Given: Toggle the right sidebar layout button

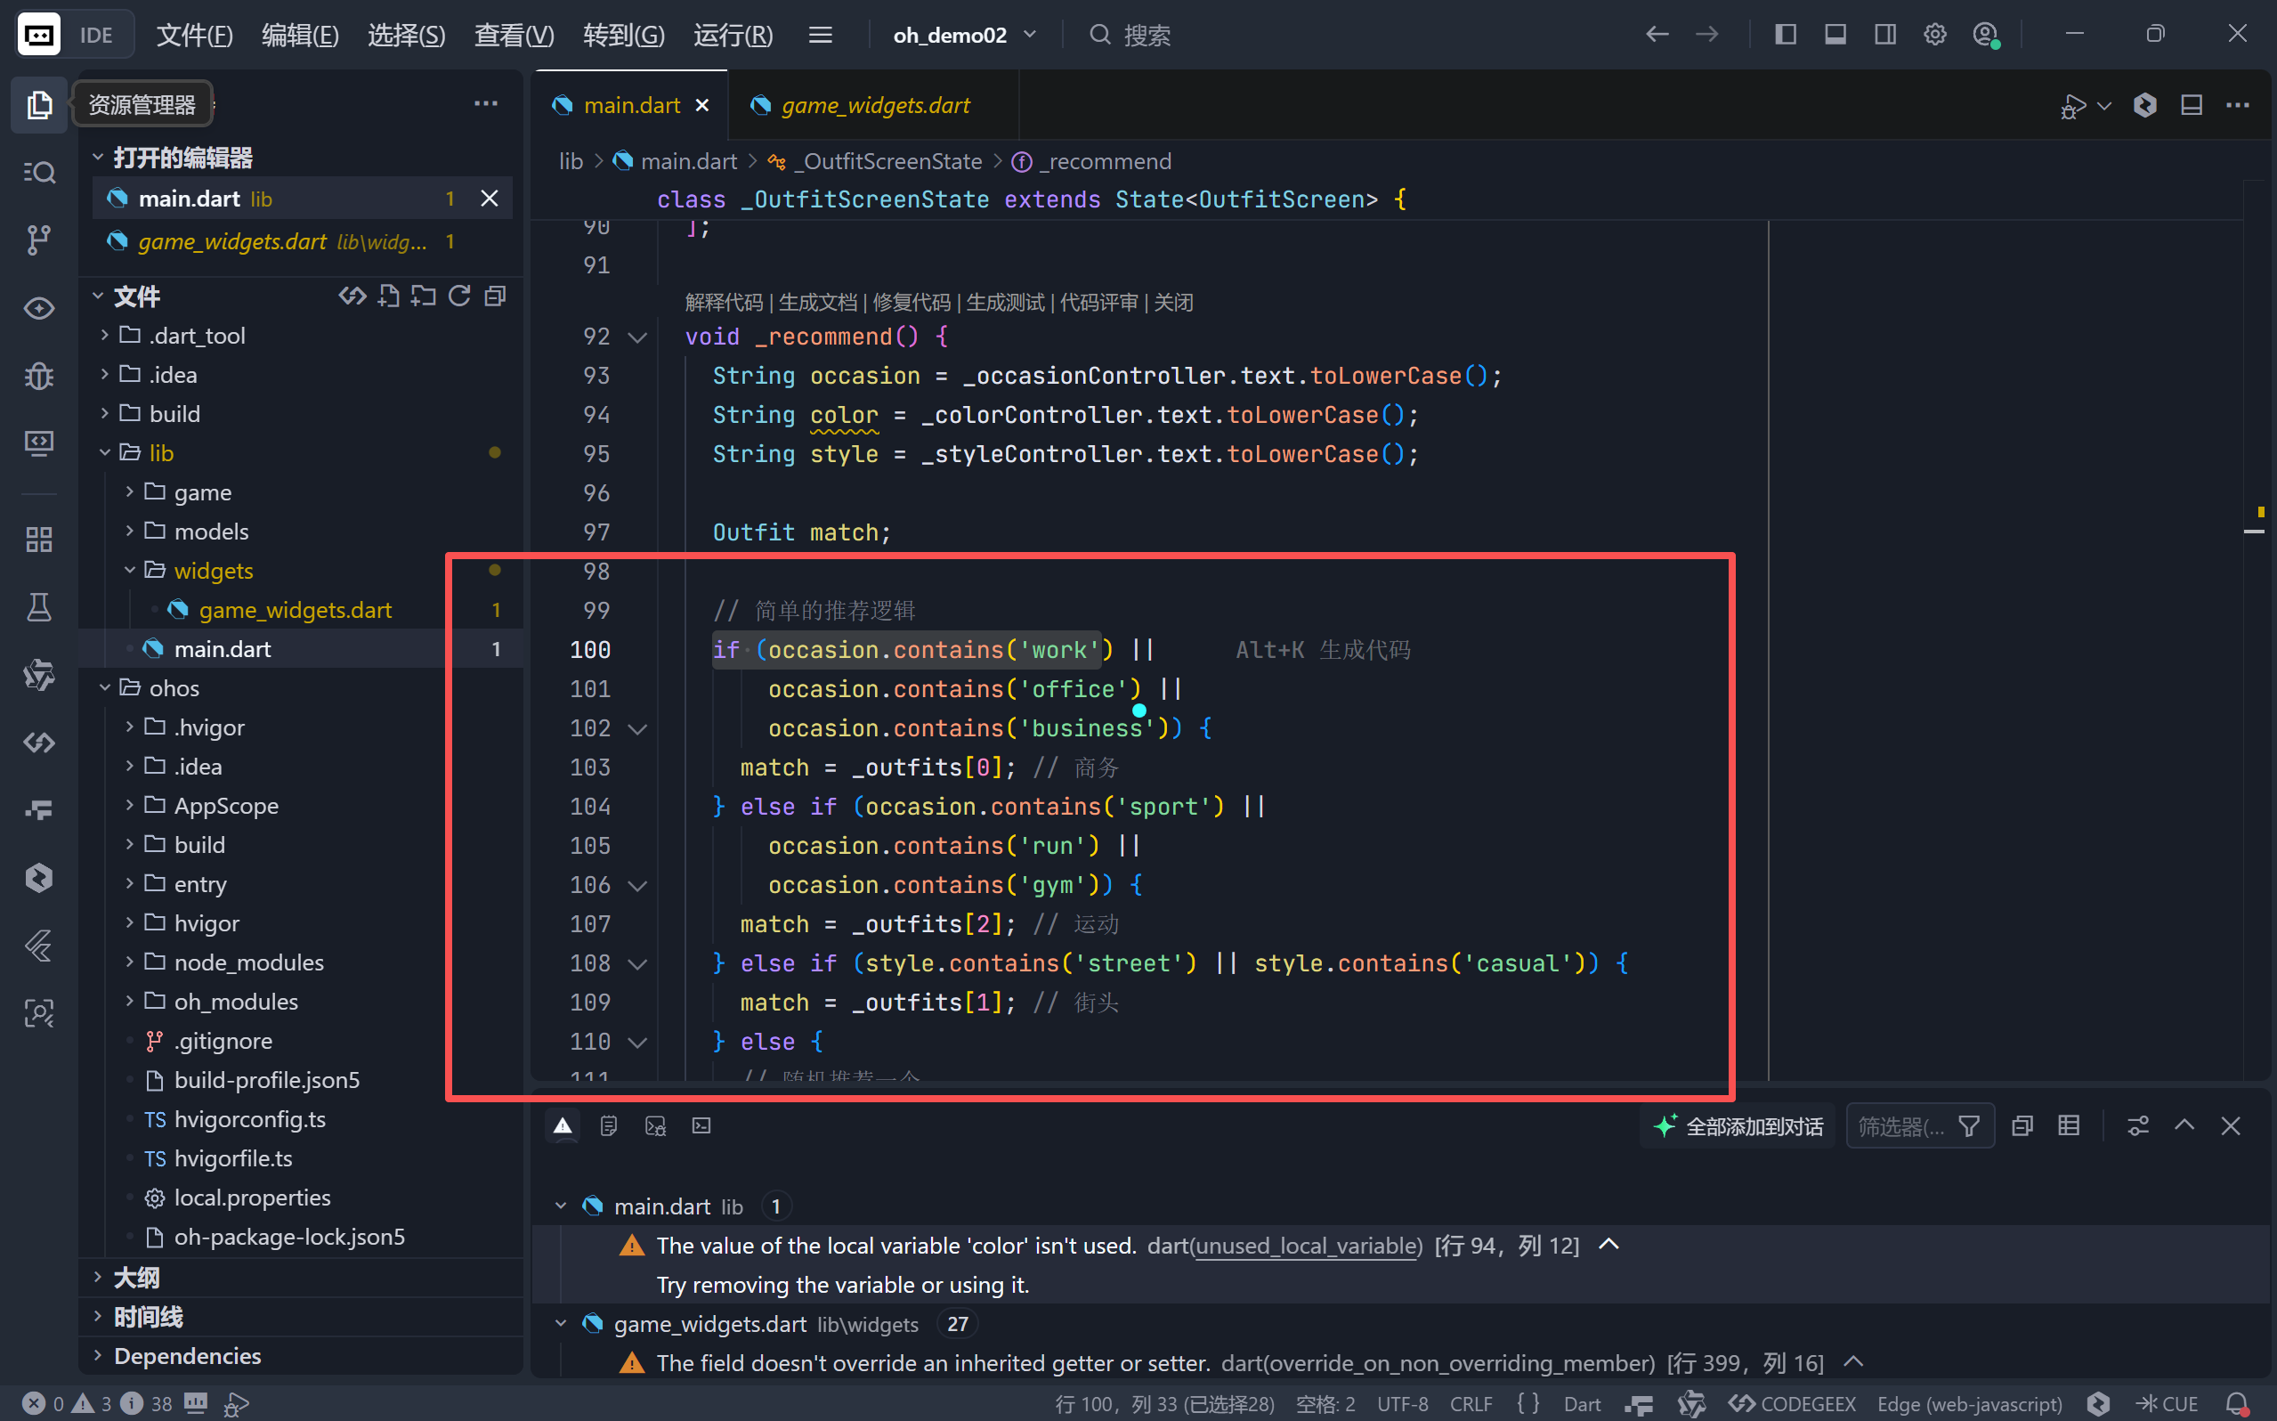Looking at the screenshot, I should pos(1884,35).
